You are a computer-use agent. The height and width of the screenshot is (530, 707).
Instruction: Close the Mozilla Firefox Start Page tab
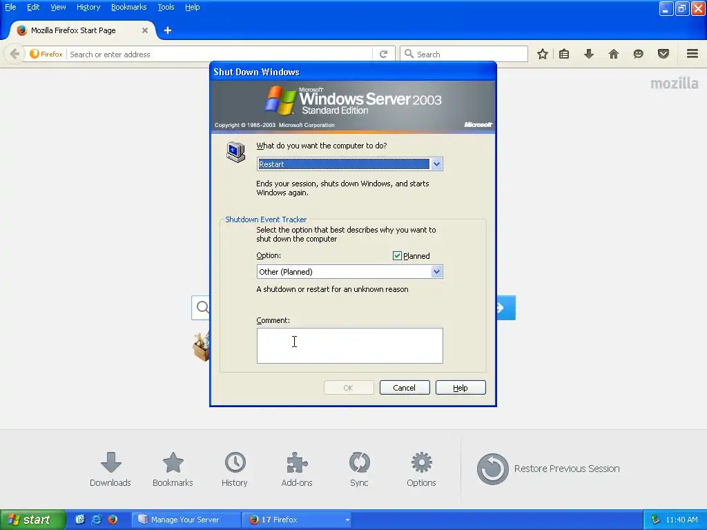[145, 30]
